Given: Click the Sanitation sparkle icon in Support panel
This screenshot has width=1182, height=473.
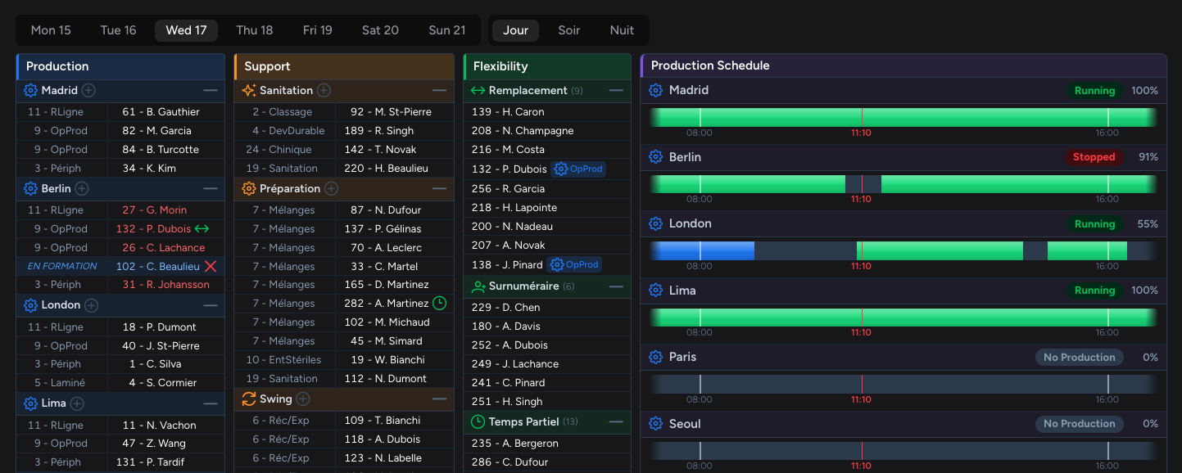Looking at the screenshot, I should click(x=247, y=90).
